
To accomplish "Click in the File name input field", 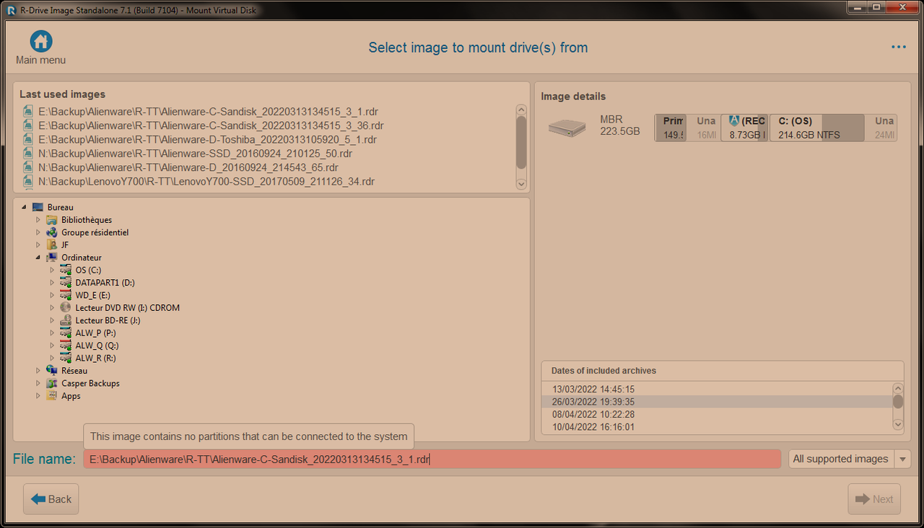I will [x=432, y=459].
